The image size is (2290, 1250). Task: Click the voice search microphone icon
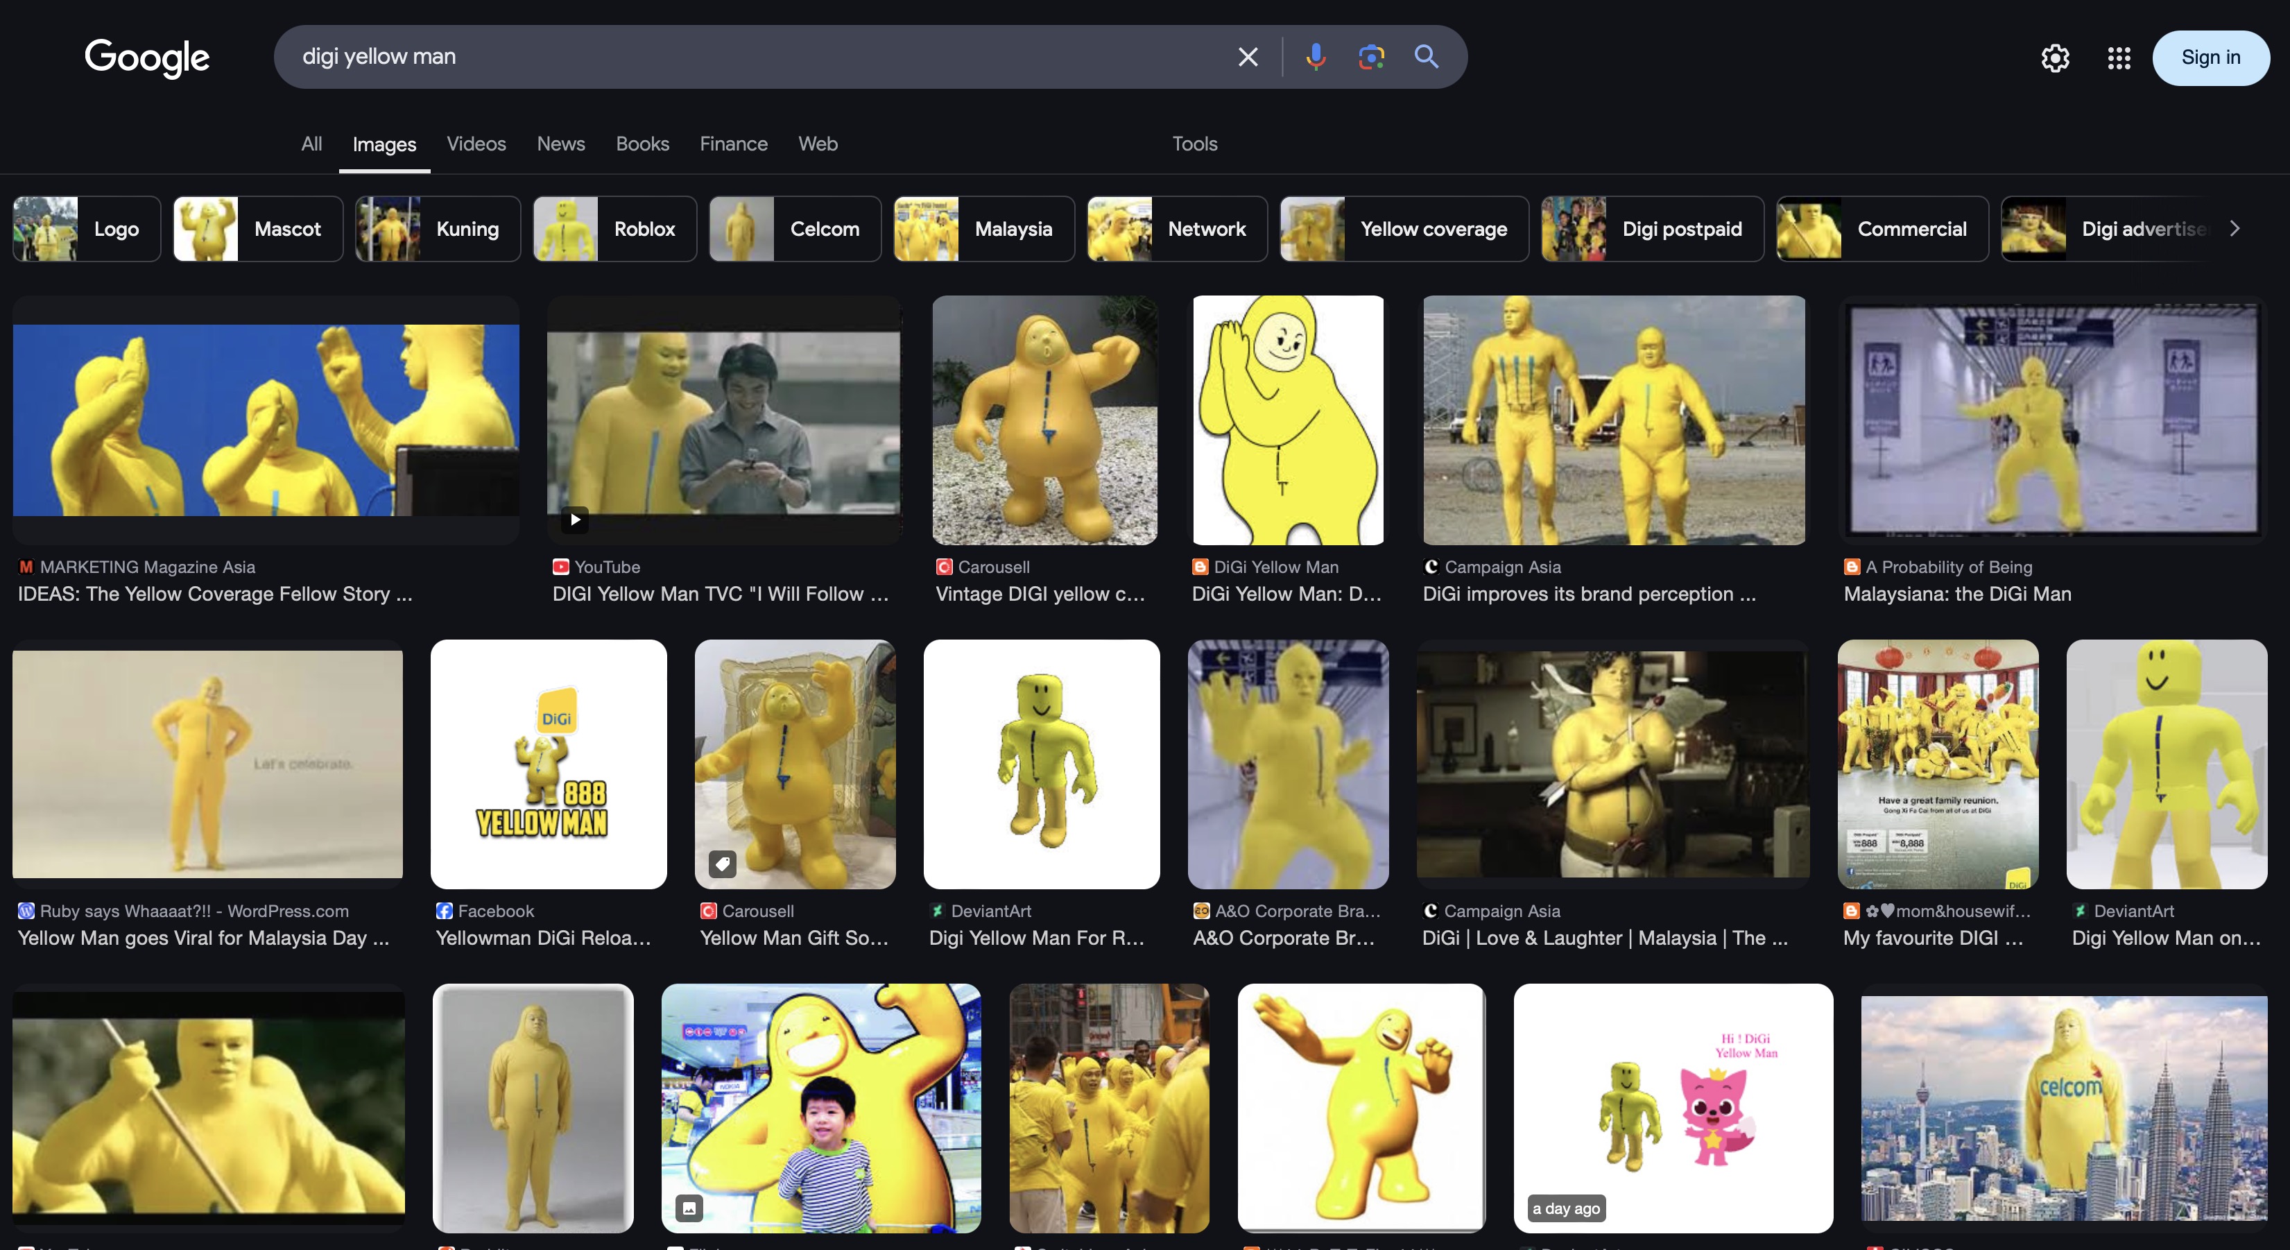[x=1316, y=57]
